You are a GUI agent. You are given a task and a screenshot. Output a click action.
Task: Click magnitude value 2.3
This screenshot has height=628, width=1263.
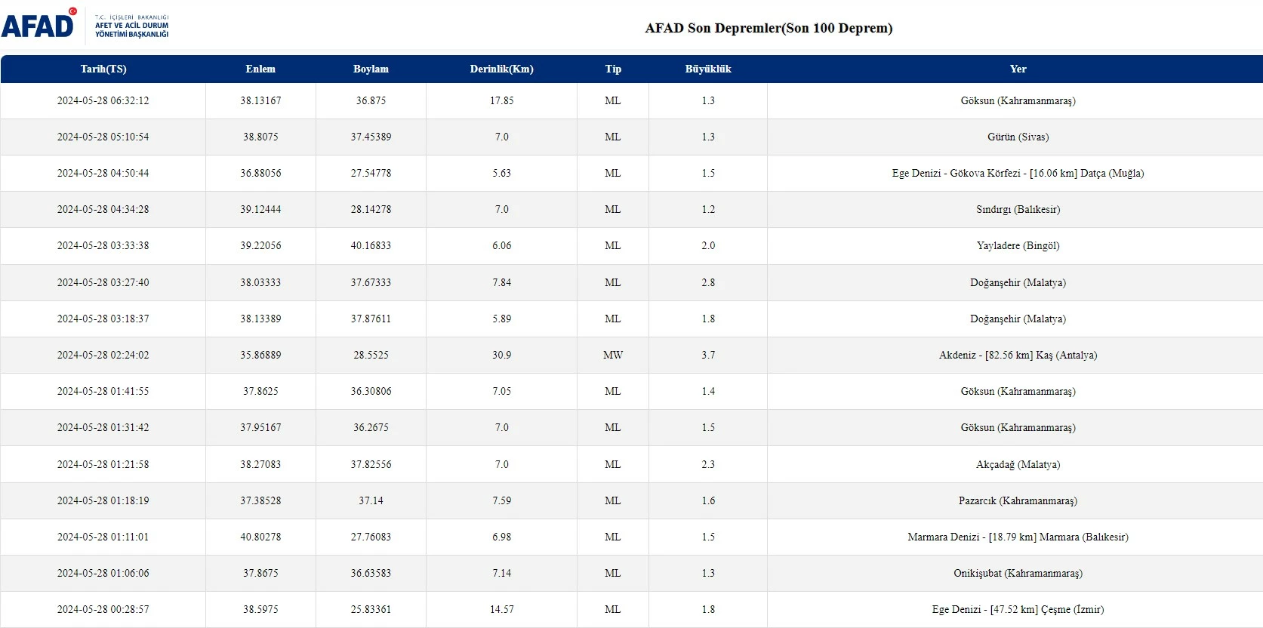(x=708, y=464)
